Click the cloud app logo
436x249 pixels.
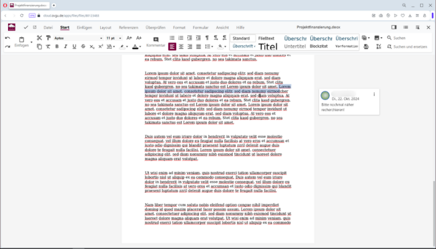(x=12, y=27)
